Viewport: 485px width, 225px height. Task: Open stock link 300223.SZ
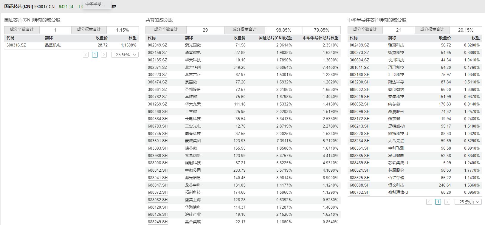pos(157,75)
